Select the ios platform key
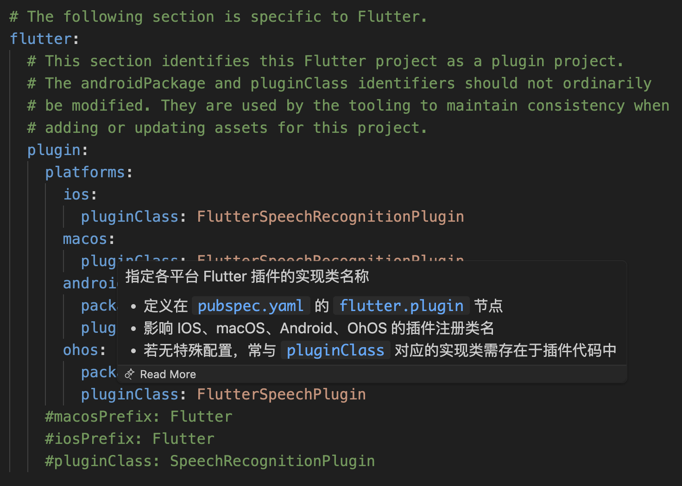The height and width of the screenshot is (486, 682). tap(76, 194)
